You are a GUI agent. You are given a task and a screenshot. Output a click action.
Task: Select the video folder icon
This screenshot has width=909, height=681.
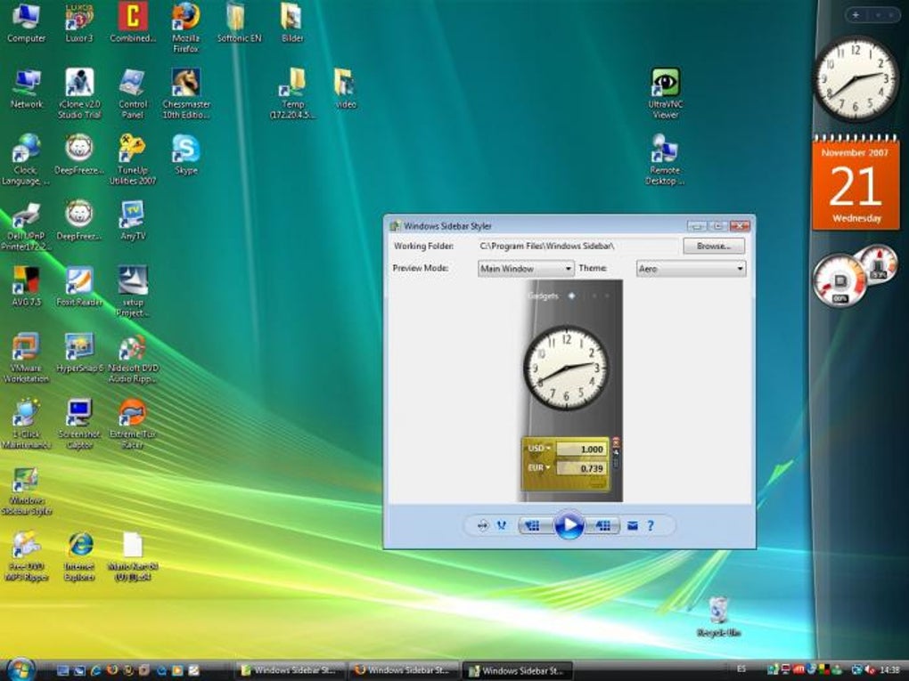pyautogui.click(x=346, y=89)
